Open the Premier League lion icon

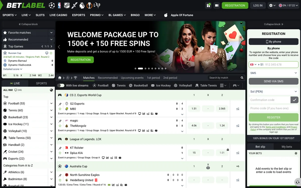(x=82, y=5)
